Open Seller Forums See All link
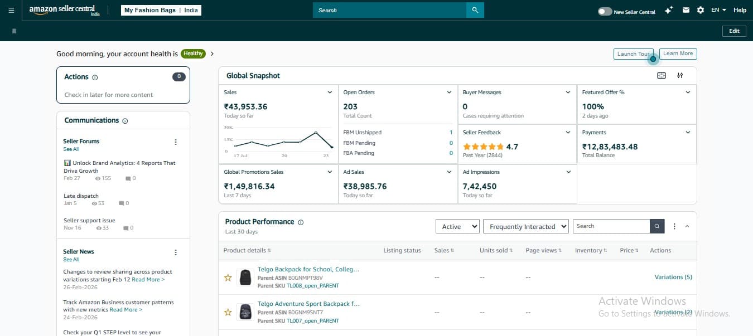Image resolution: width=753 pixels, height=336 pixels. (71, 149)
